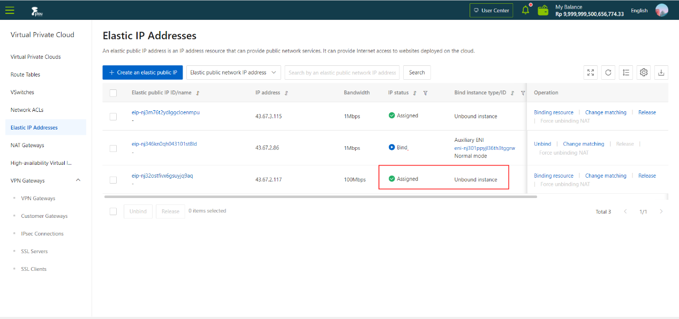This screenshot has width=679, height=319.
Task: Open the hamburger navigation menu
Action: pos(10,10)
